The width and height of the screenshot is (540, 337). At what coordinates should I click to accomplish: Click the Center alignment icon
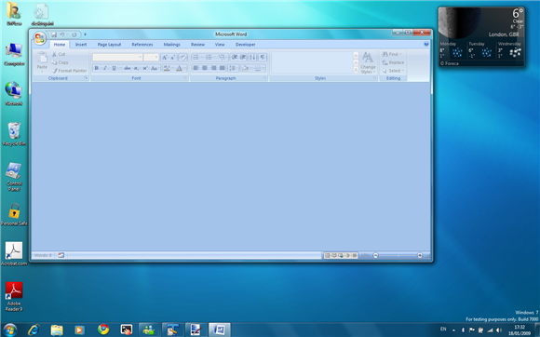(x=205, y=68)
